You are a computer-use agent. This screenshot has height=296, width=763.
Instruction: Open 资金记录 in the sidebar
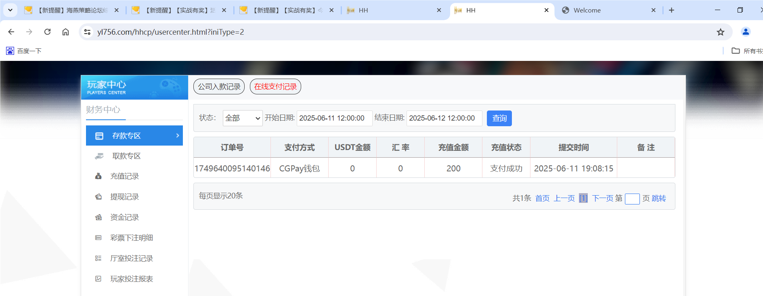point(124,217)
